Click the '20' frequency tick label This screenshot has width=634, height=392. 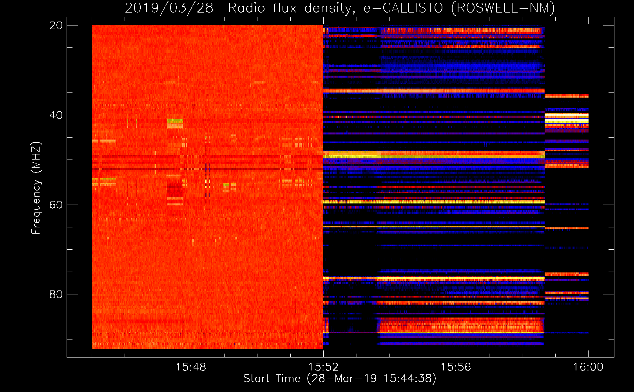(x=56, y=25)
